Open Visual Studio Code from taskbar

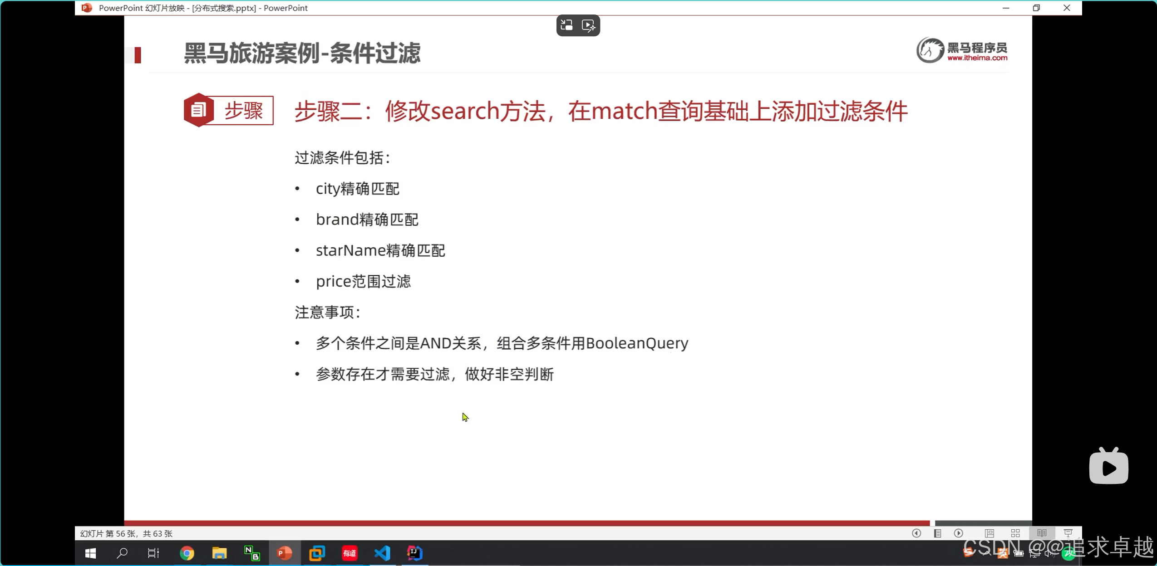click(x=382, y=553)
